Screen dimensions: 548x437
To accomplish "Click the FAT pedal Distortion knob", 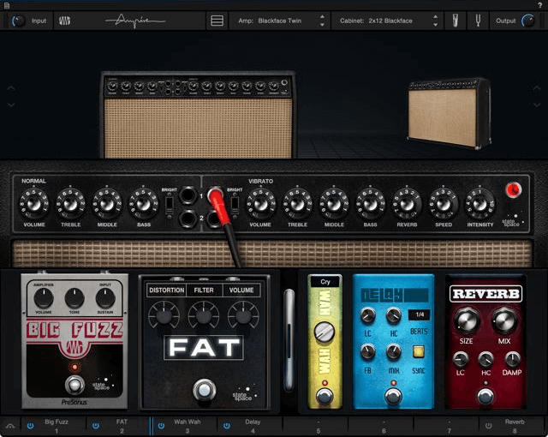I will 164,315.
